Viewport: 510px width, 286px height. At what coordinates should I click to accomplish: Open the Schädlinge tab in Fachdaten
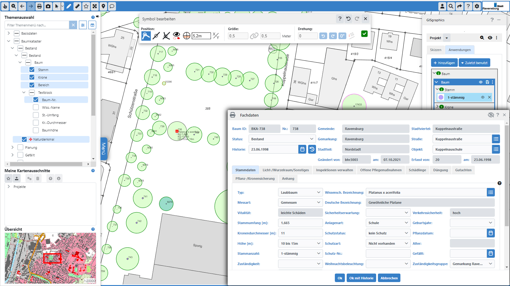click(x=417, y=170)
